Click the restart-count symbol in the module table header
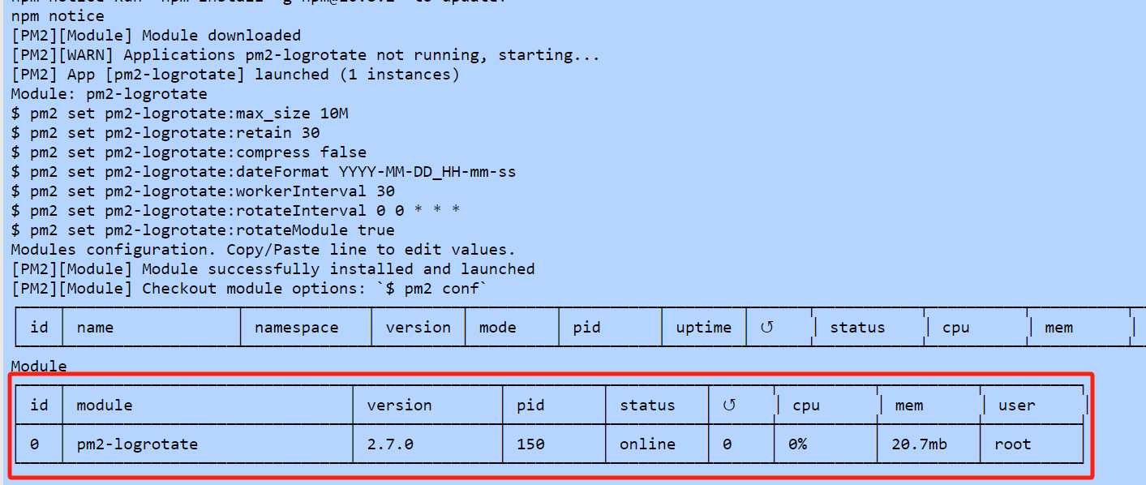1146x485 pixels. pyautogui.click(x=728, y=405)
